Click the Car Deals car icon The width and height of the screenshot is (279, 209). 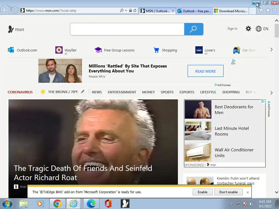click(236, 50)
